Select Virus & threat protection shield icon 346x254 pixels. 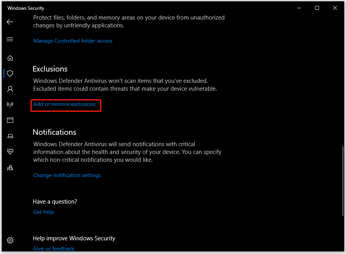click(x=10, y=73)
